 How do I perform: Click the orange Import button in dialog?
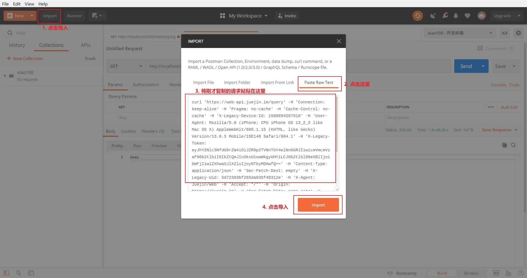point(318,205)
